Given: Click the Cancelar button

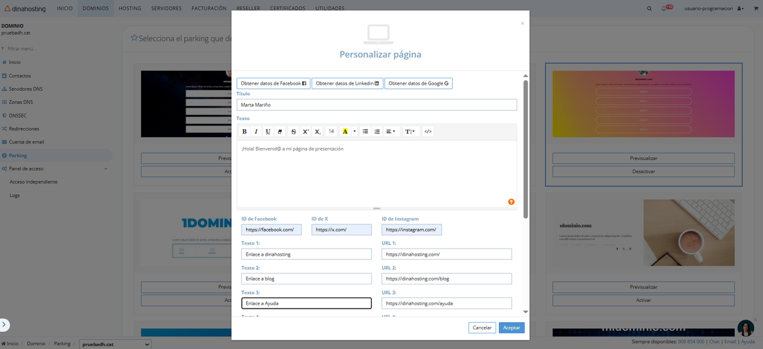Looking at the screenshot, I should pyautogui.click(x=482, y=327).
